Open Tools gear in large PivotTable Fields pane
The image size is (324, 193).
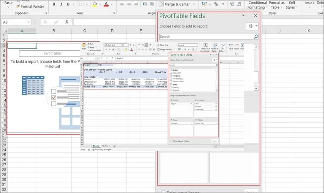click(x=252, y=26)
